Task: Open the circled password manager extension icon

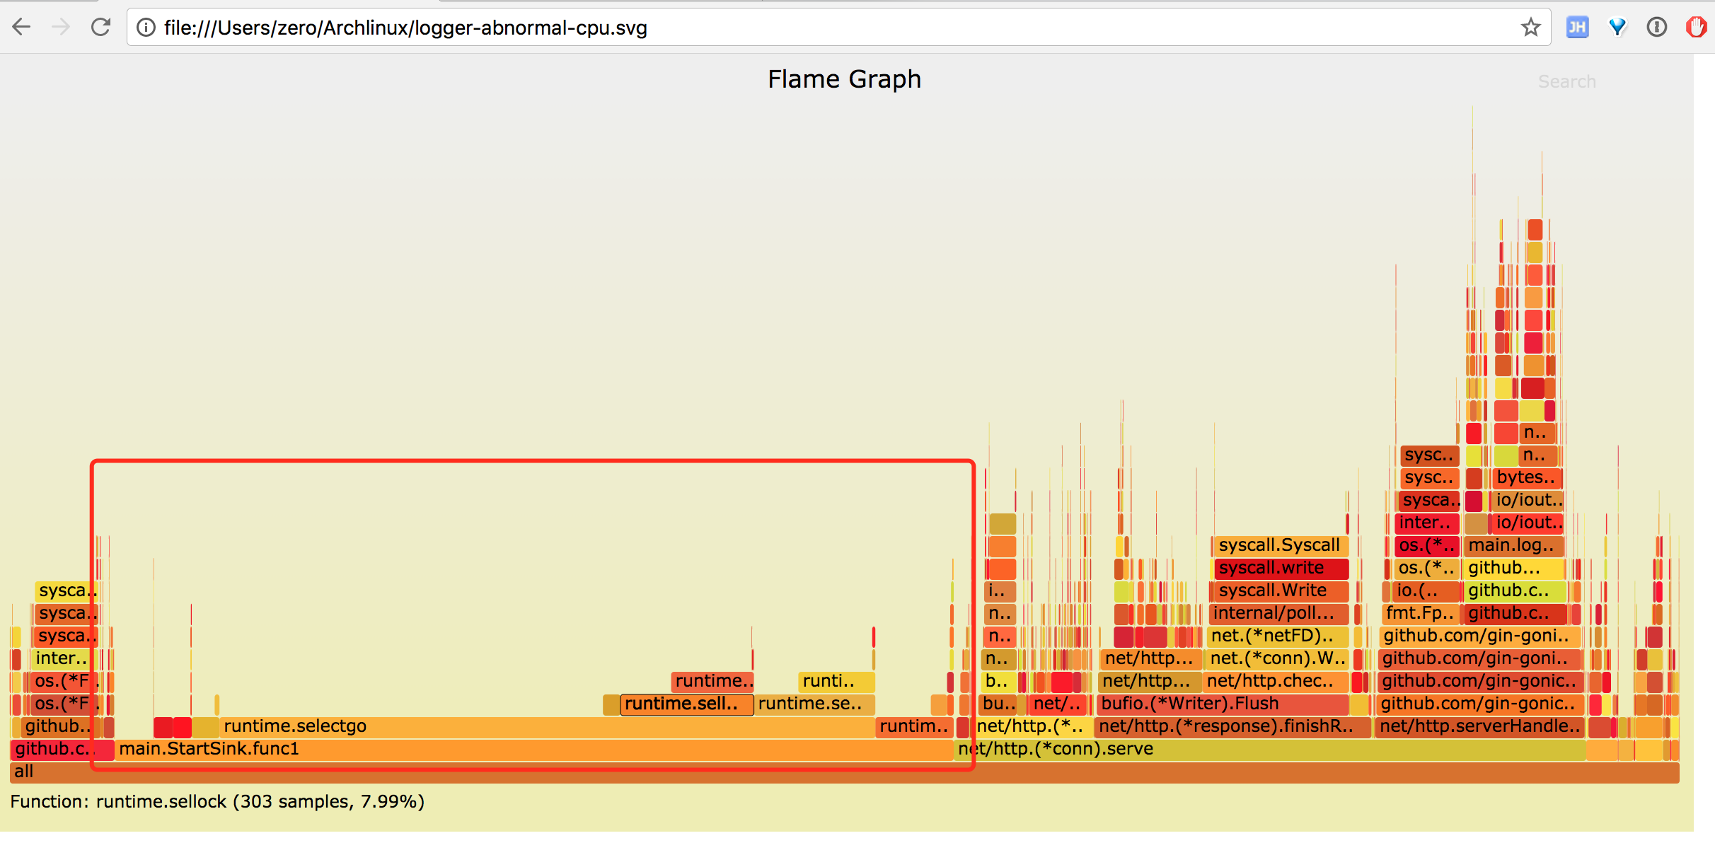Action: click(1657, 28)
